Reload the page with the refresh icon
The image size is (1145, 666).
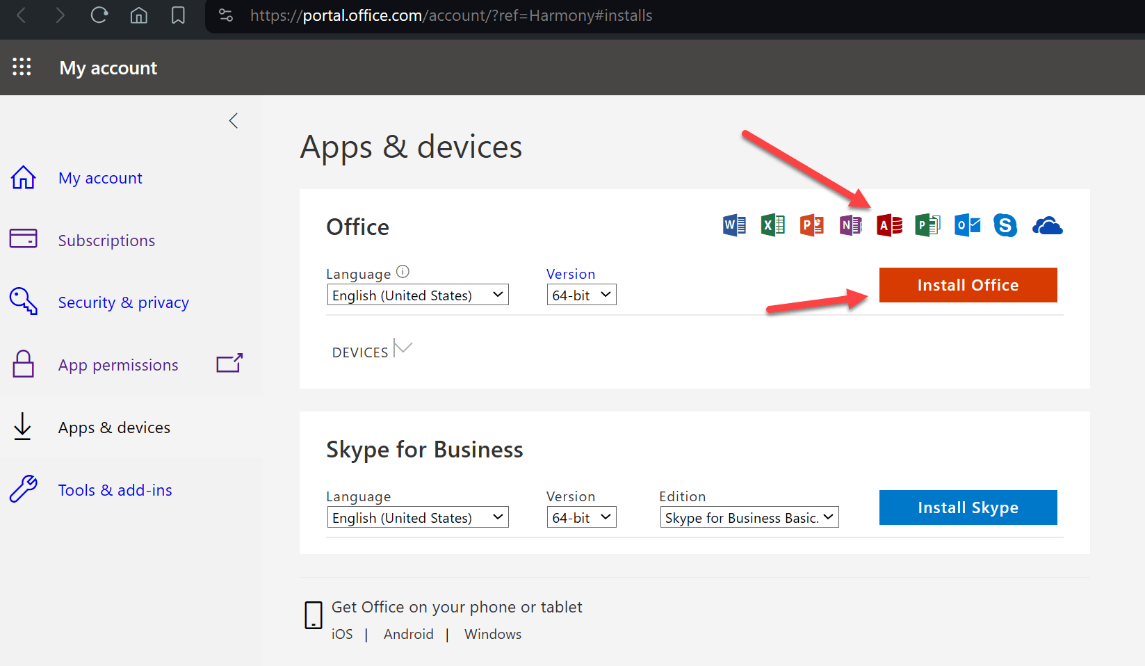pos(99,15)
